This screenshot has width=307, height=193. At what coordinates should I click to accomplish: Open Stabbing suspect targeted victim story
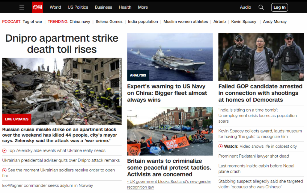point(261,184)
